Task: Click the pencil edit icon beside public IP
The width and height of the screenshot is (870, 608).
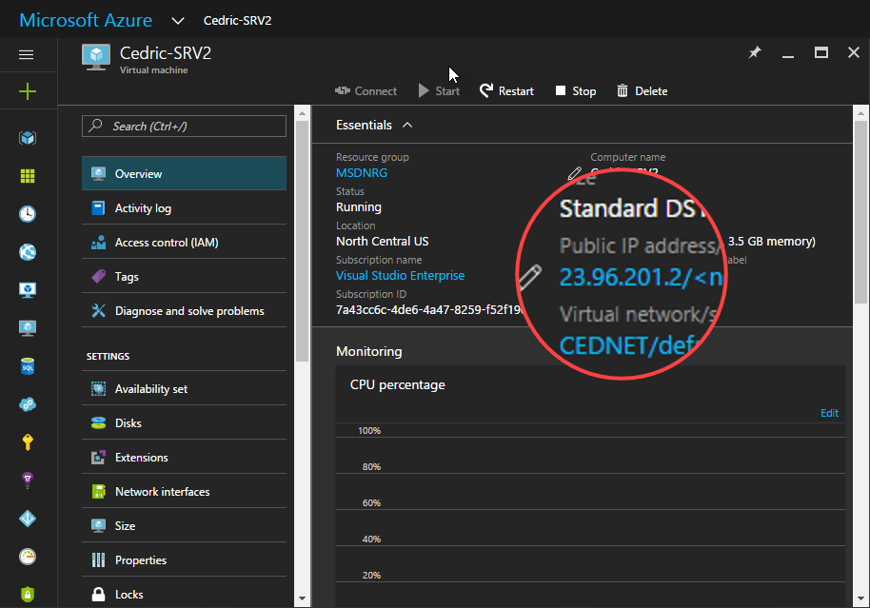Action: 530,277
